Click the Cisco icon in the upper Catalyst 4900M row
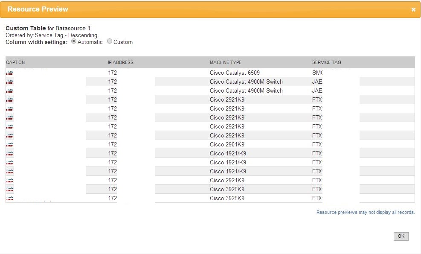The image size is (421, 254). pos(9,82)
